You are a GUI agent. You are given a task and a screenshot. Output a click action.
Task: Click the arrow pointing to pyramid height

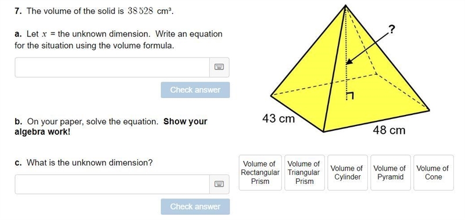click(x=368, y=48)
